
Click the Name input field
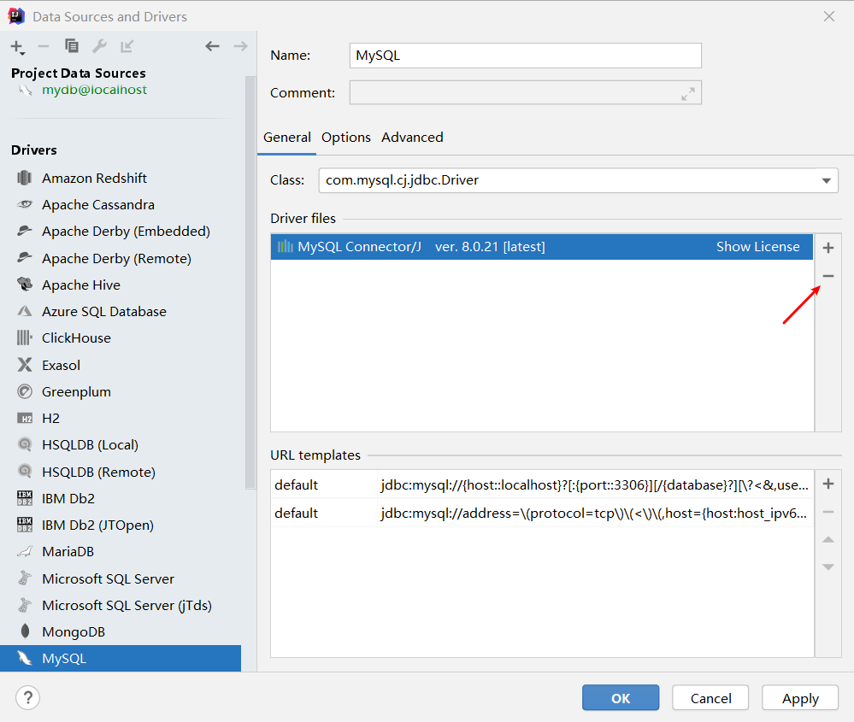(x=526, y=56)
